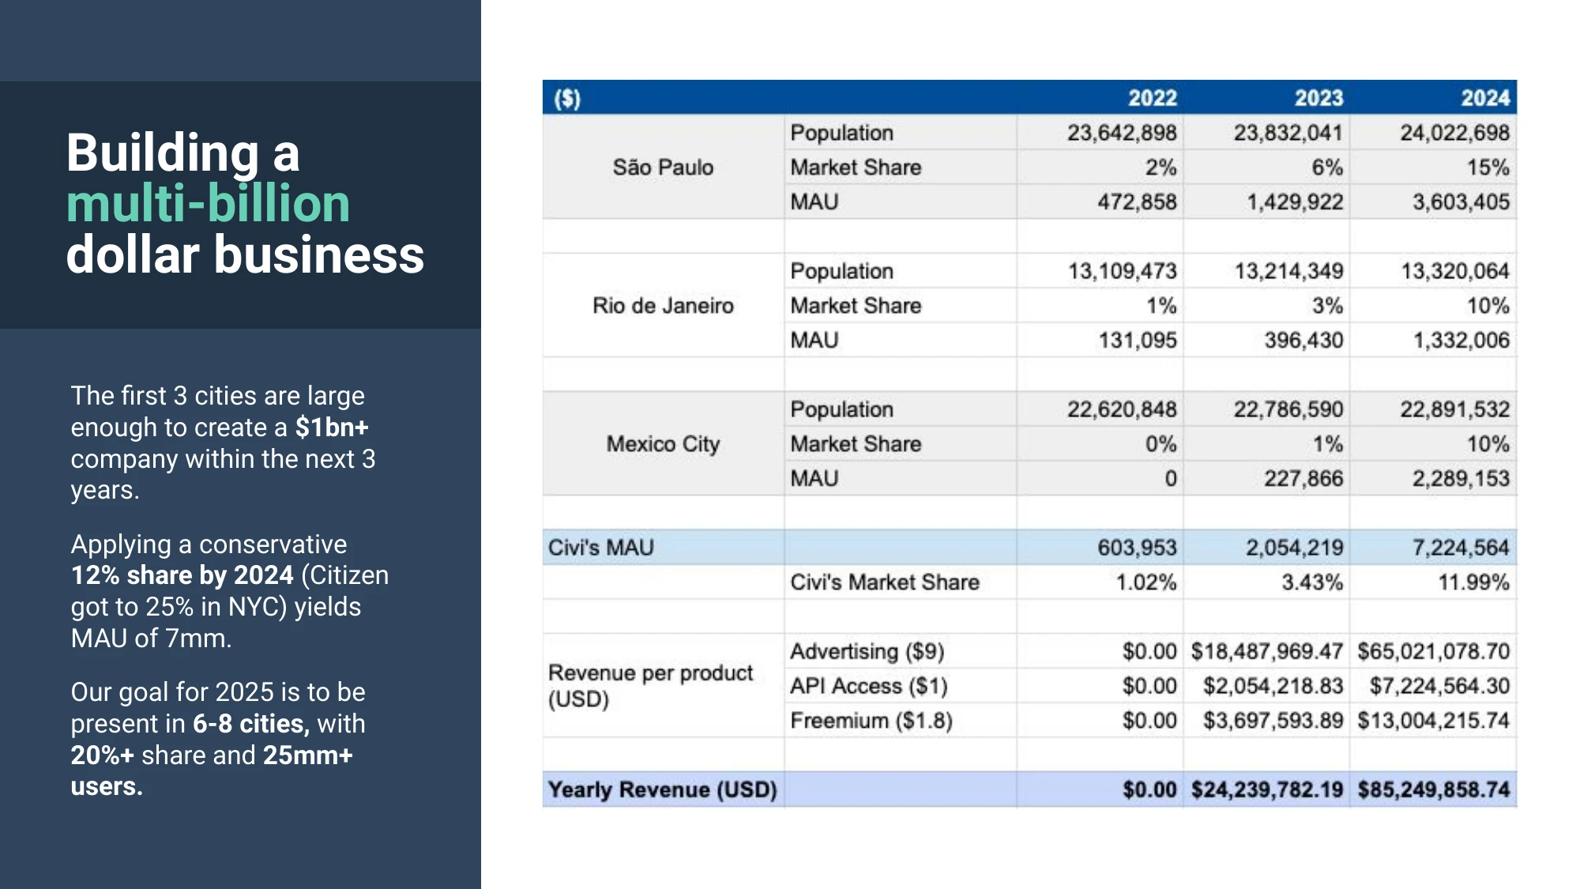The width and height of the screenshot is (1580, 889).
Task: Click Rio de Janeiro's Population label
Action: (841, 271)
